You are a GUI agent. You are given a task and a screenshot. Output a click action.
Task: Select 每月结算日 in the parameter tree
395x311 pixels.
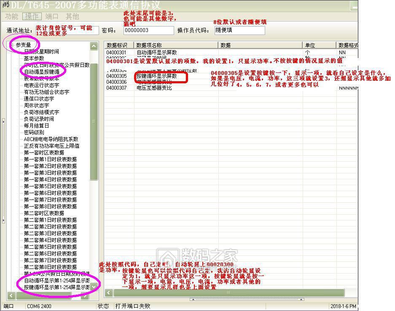pos(36,126)
